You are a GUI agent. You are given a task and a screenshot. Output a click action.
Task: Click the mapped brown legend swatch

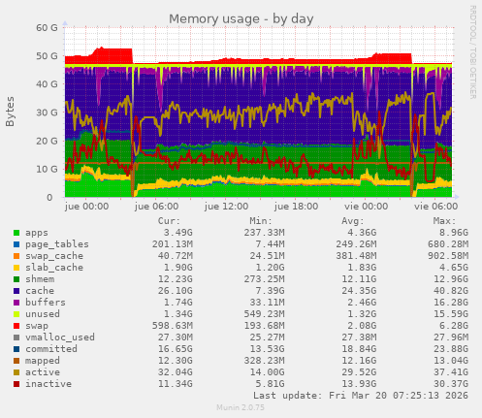coord(16,361)
